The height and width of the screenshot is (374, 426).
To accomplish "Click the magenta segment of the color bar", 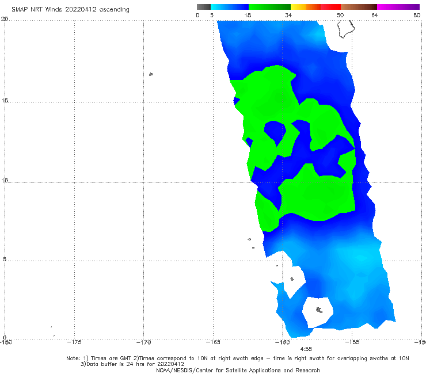I will 398,7.
